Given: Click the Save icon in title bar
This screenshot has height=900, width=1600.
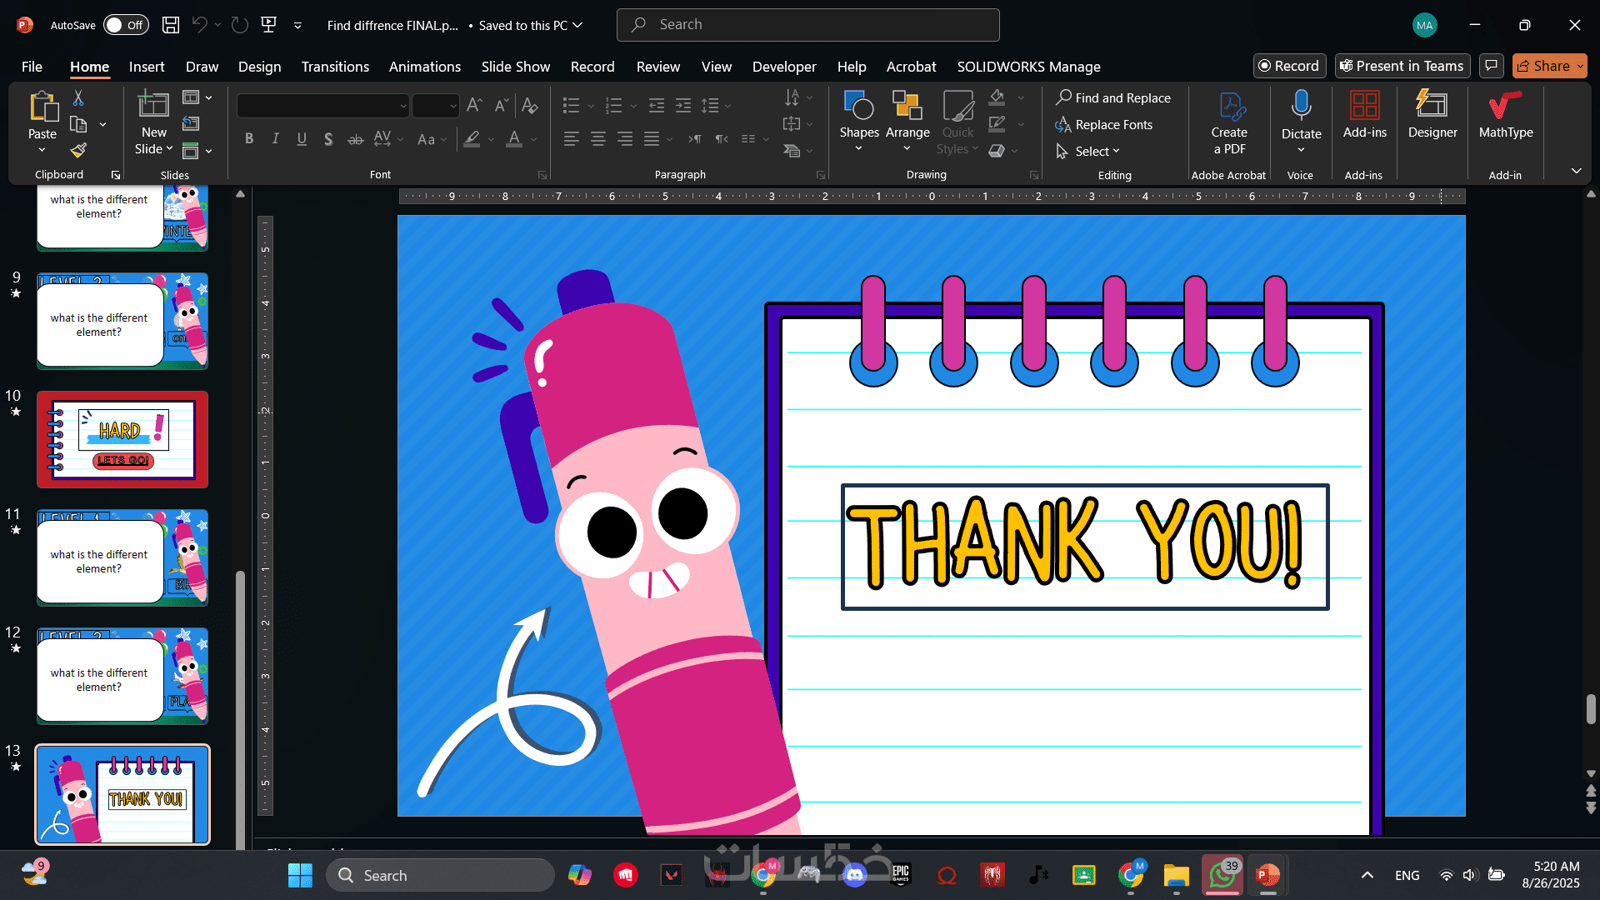Looking at the screenshot, I should point(171,25).
